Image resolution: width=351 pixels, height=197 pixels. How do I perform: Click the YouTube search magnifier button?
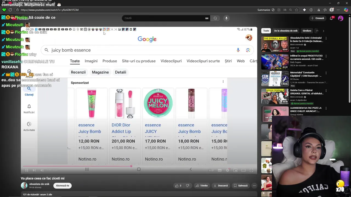(215, 18)
